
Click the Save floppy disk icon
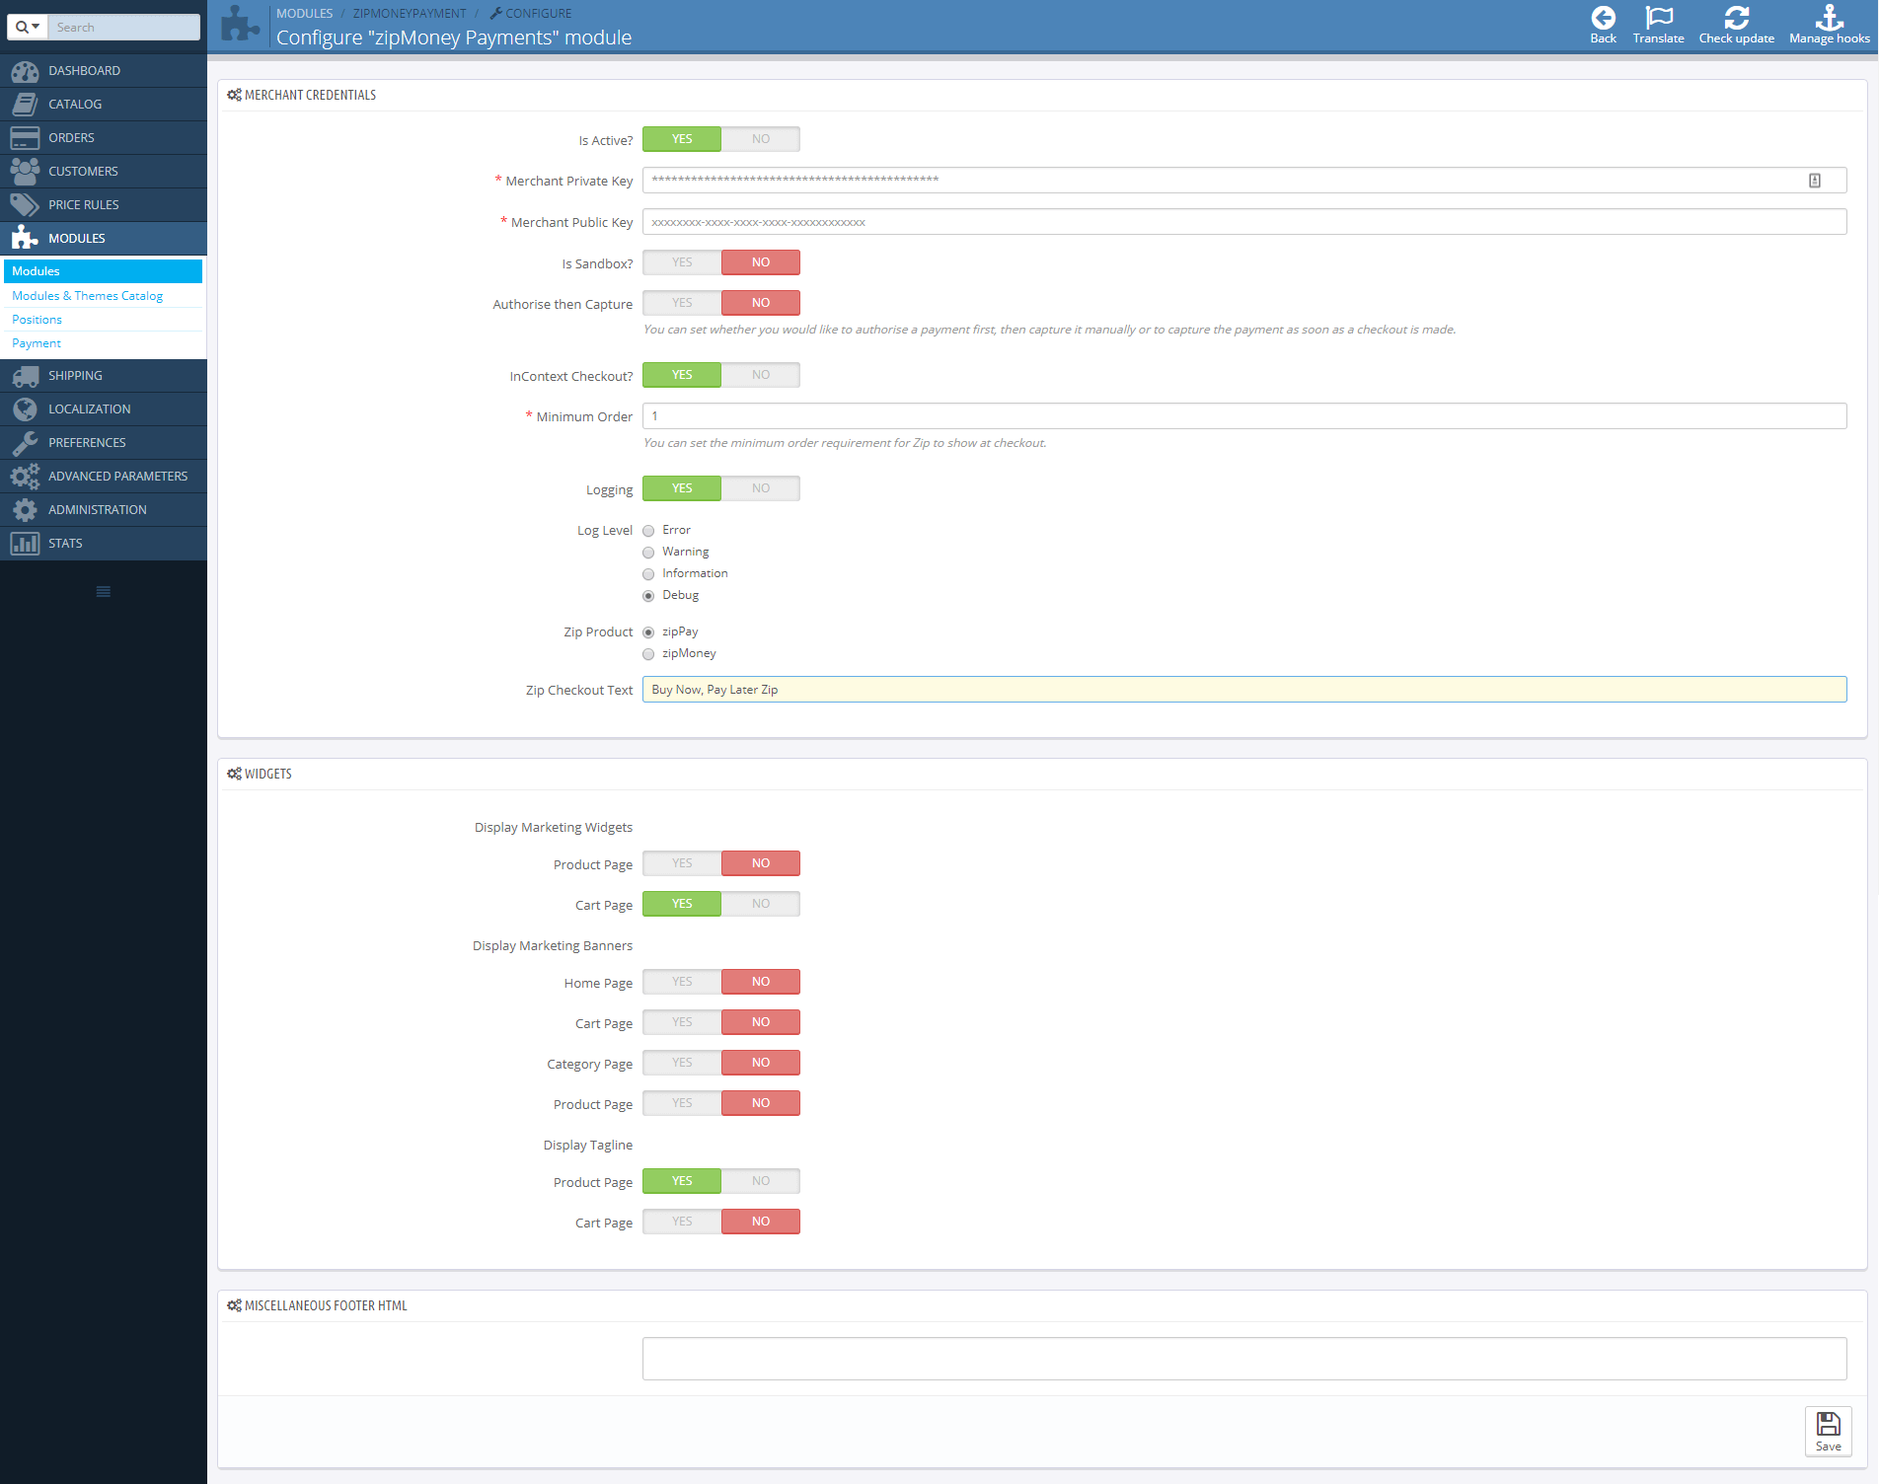[x=1829, y=1424]
